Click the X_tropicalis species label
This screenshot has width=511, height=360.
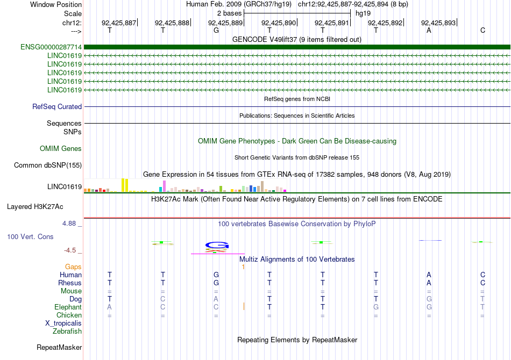(x=63, y=323)
